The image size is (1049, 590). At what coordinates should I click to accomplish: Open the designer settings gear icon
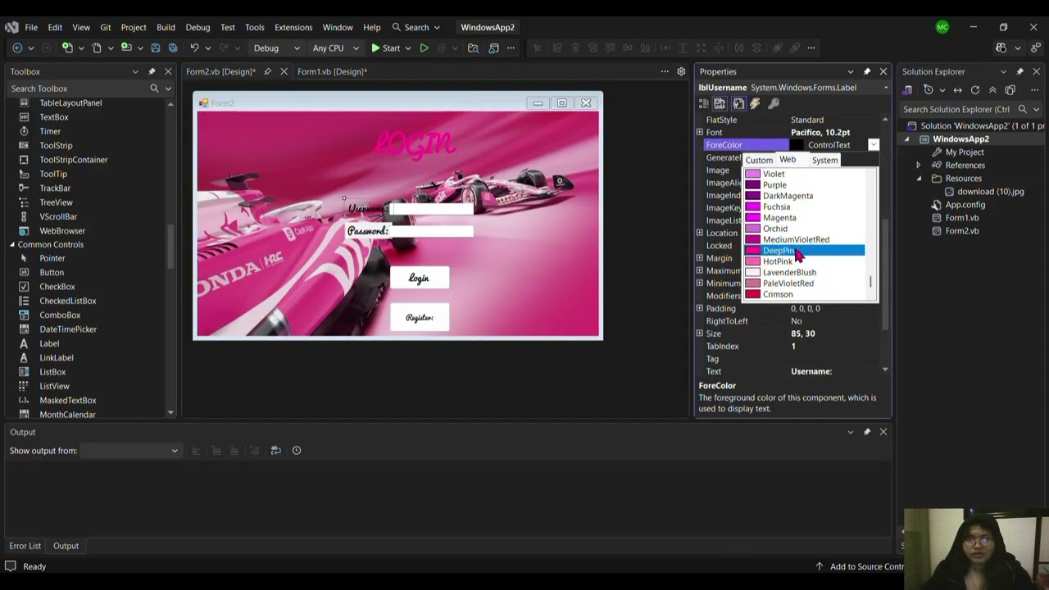[681, 71]
